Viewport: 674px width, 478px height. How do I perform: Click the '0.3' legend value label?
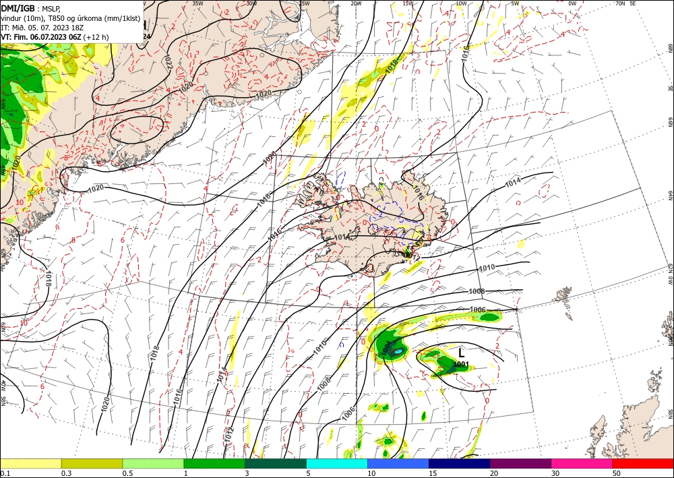click(66, 473)
